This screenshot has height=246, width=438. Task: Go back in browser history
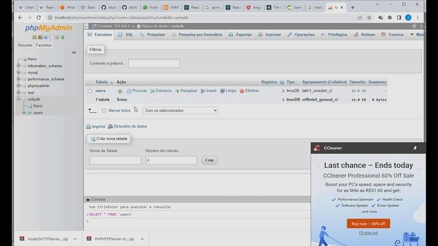[x=20, y=18]
